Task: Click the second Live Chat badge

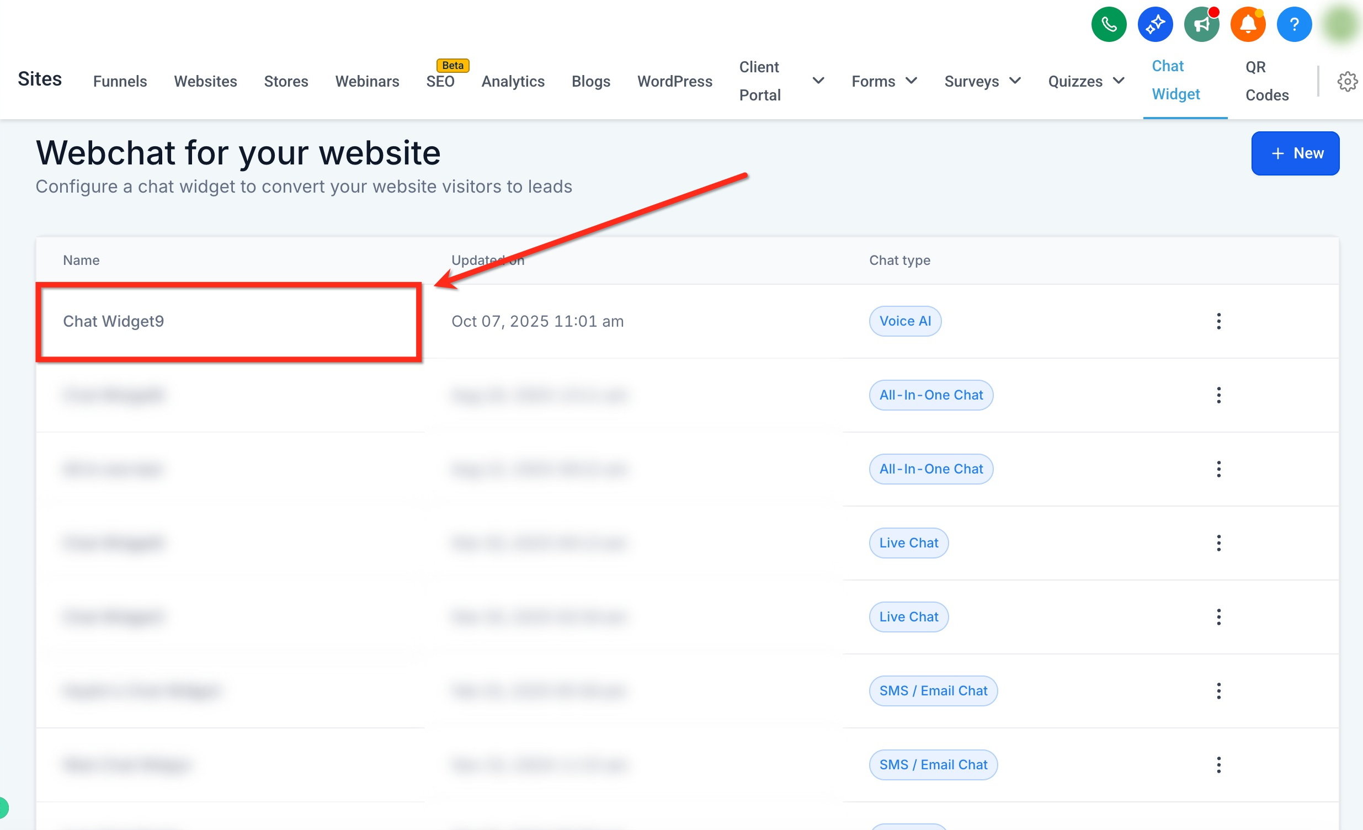Action: [x=909, y=617]
